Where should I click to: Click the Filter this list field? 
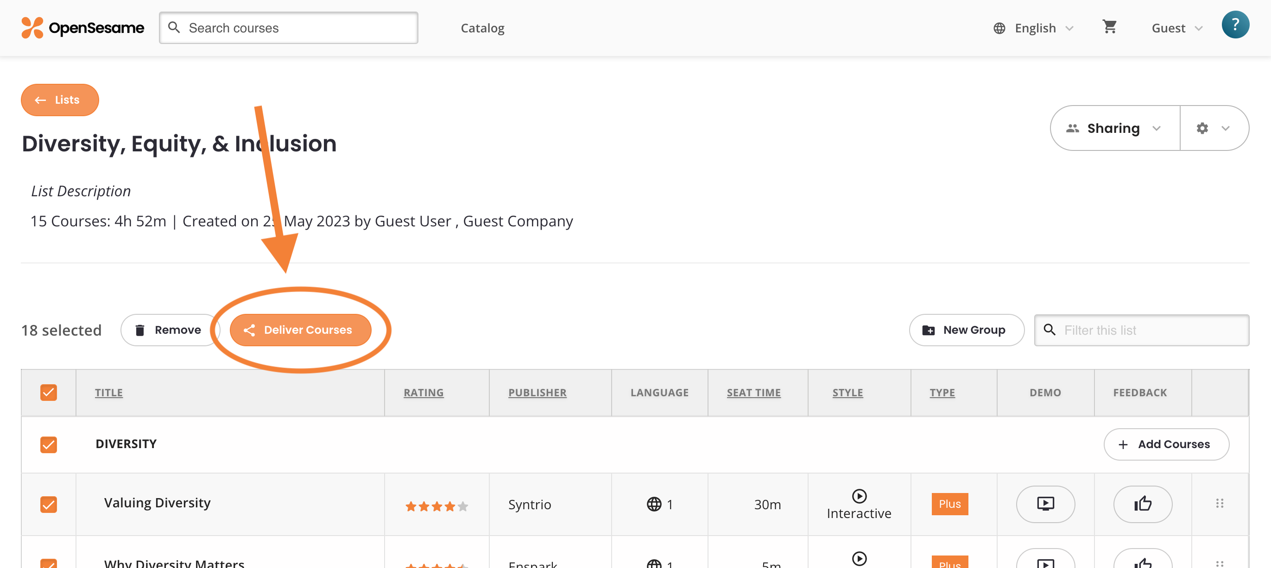point(1150,330)
